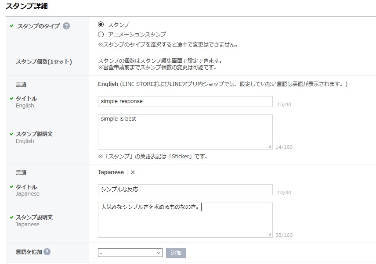This screenshot has height=264, width=376.
Task: Grab resize handle of Japanese description textarea
Action: [270, 235]
